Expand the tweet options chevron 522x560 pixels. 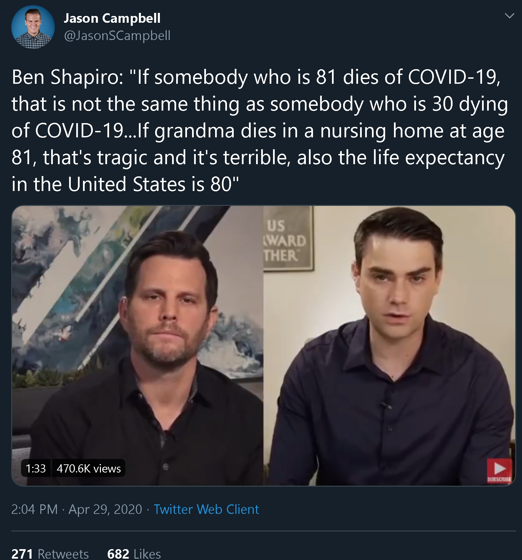(x=509, y=16)
